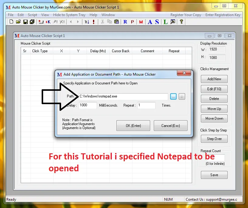Click the Save floppy disk icon
Screen dimensions: 248x208
(x=26, y=22)
